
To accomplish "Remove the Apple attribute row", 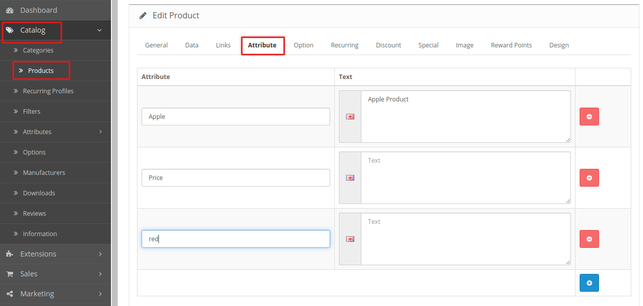I will [x=589, y=117].
